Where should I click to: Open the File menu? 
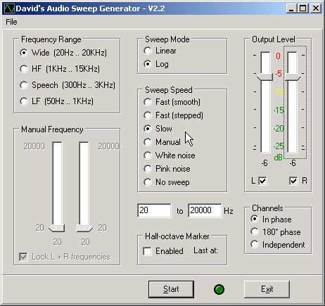click(x=11, y=22)
